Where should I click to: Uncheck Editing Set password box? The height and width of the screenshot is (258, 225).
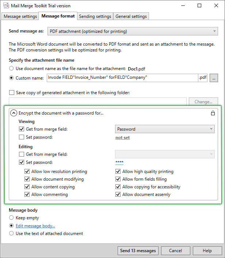22,162
